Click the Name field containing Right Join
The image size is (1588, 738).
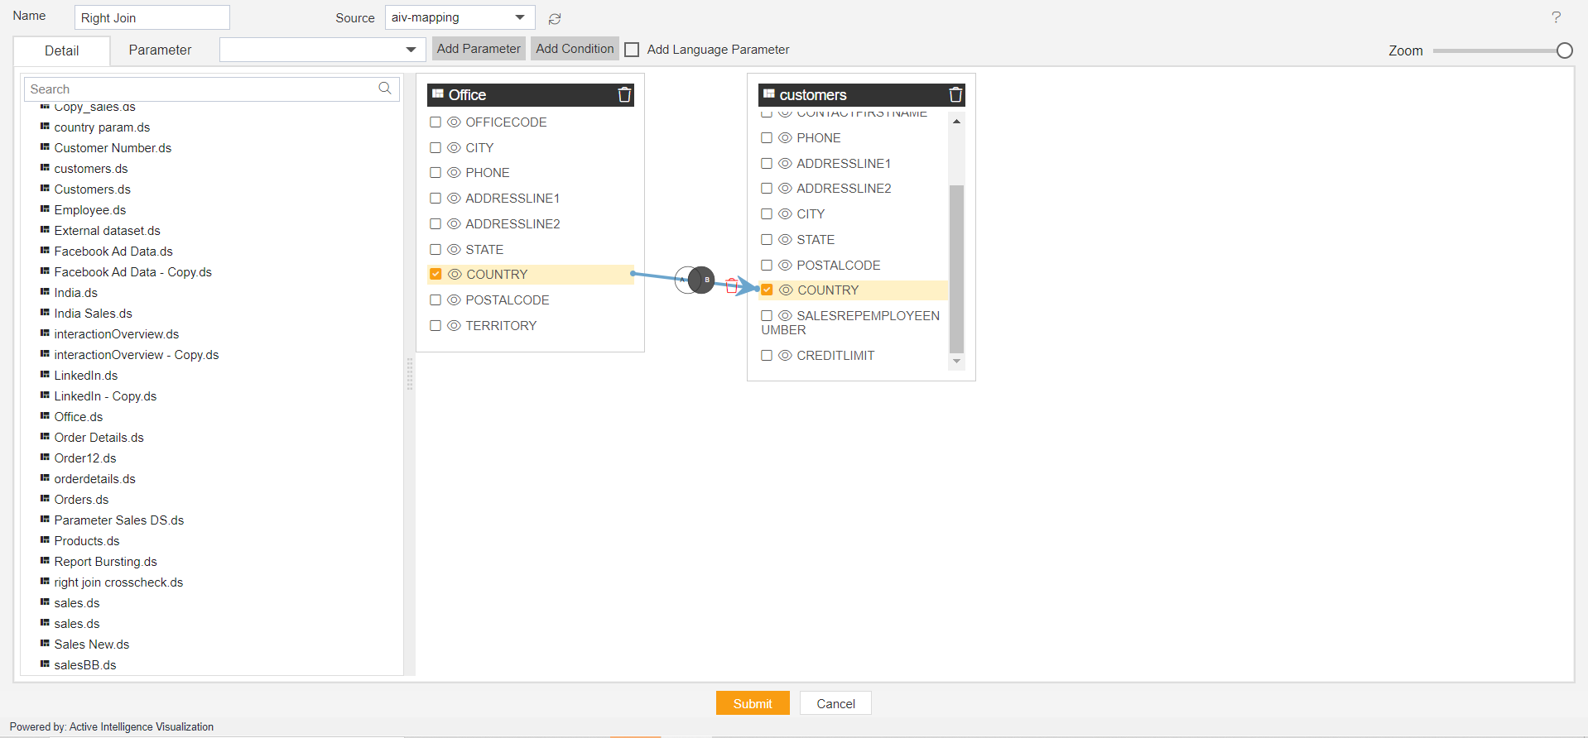click(152, 17)
